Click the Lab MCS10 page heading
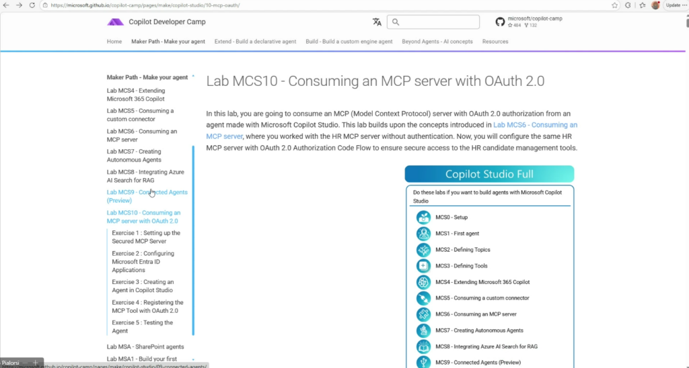 (x=375, y=81)
